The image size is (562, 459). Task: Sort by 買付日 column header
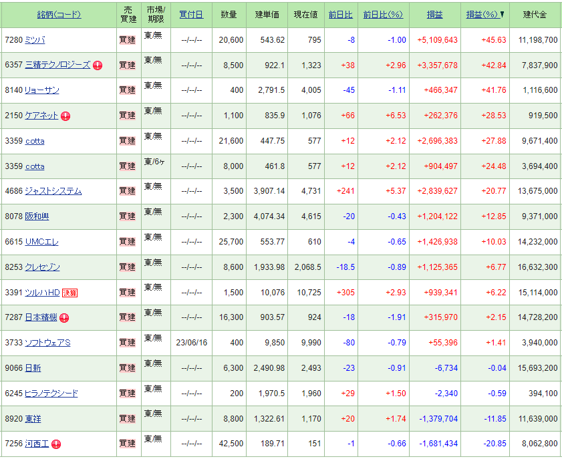(191, 15)
